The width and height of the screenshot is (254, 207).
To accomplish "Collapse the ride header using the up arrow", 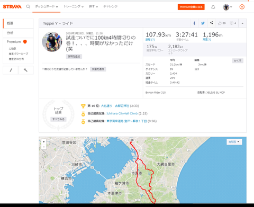I will click(x=242, y=23).
